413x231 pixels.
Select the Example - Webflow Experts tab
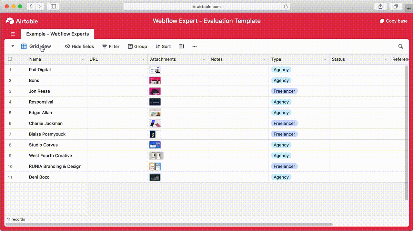point(57,34)
